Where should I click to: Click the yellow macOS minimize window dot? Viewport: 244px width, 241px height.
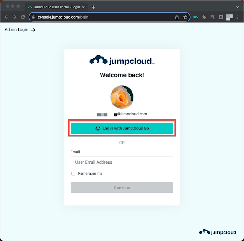[13, 6]
